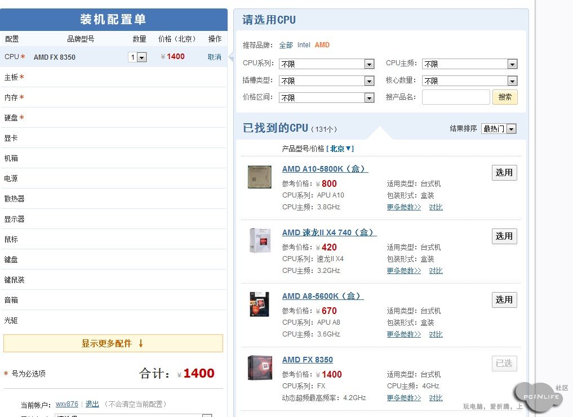Screen dimensions: 573x417
Task: Click 选用 for AMD A10-5800K
Action: click(x=504, y=173)
